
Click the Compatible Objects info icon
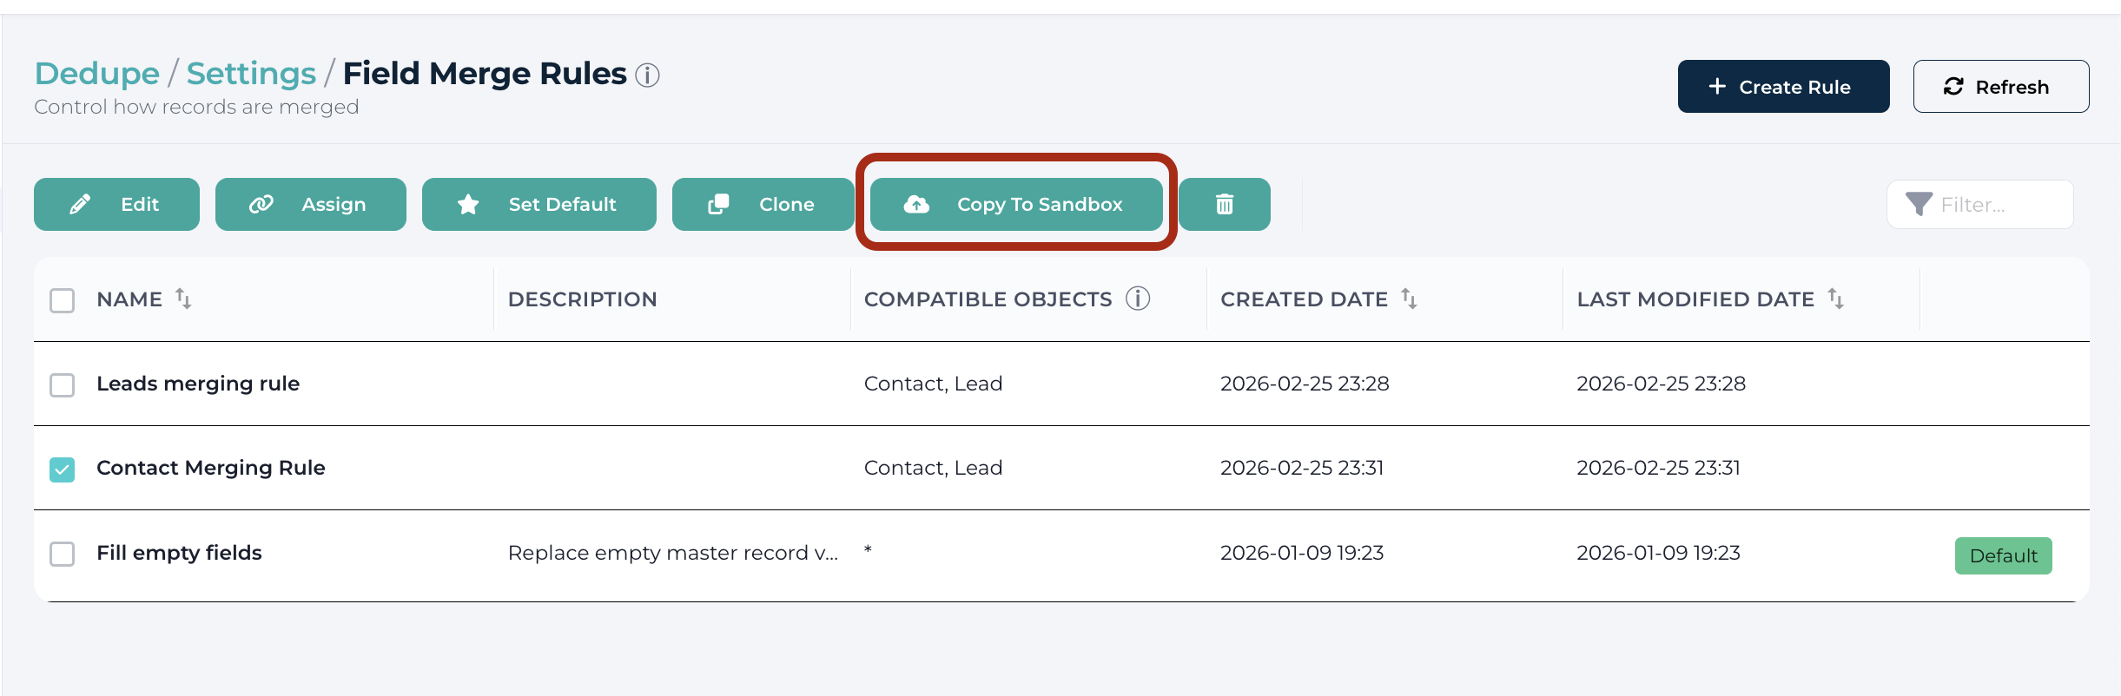[x=1138, y=299]
